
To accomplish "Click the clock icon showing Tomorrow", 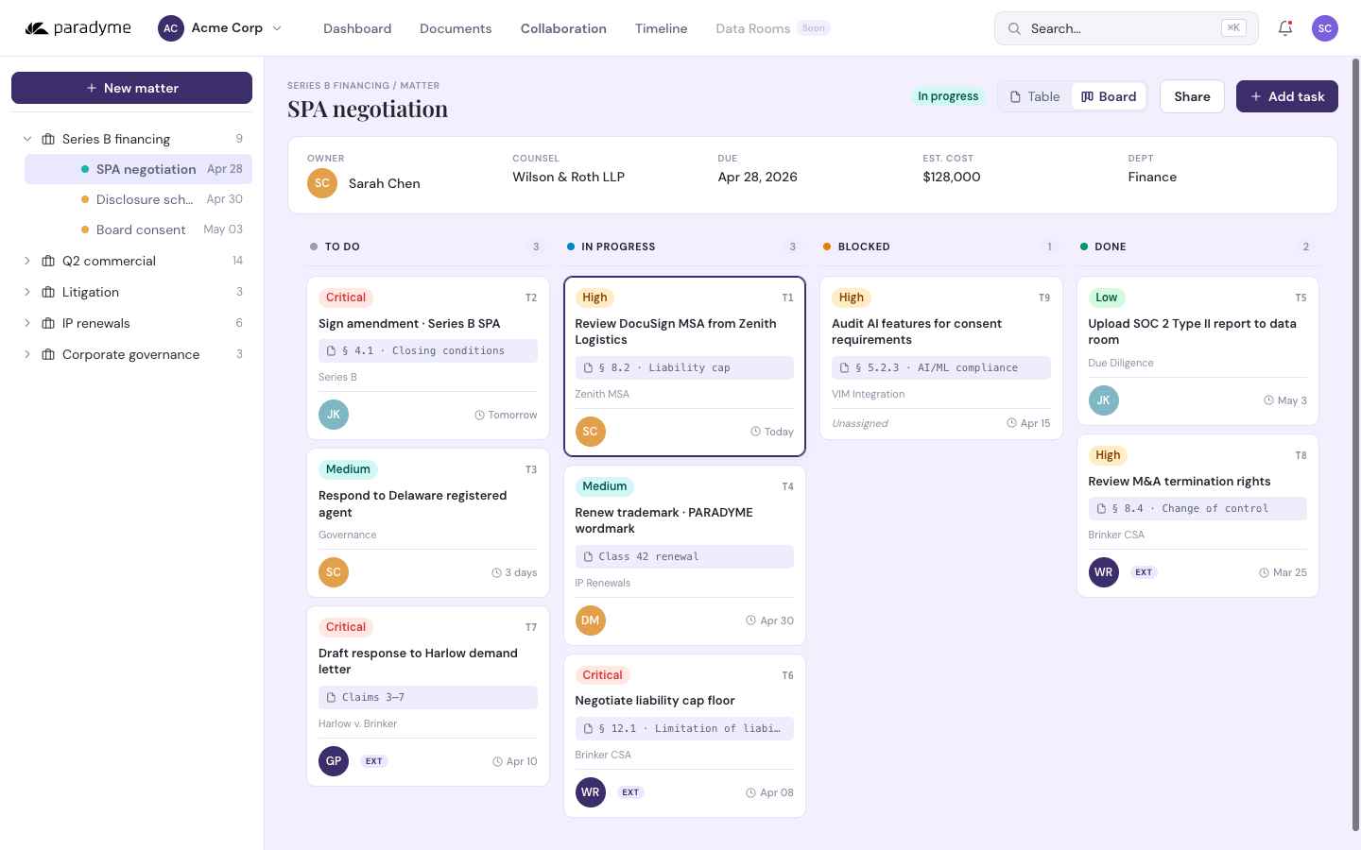I will pos(480,415).
